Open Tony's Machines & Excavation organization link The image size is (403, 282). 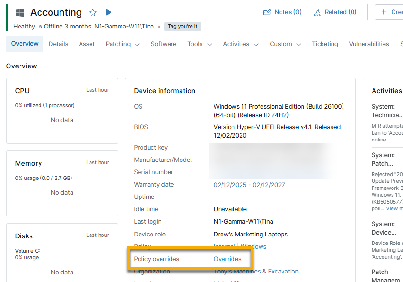(x=256, y=272)
